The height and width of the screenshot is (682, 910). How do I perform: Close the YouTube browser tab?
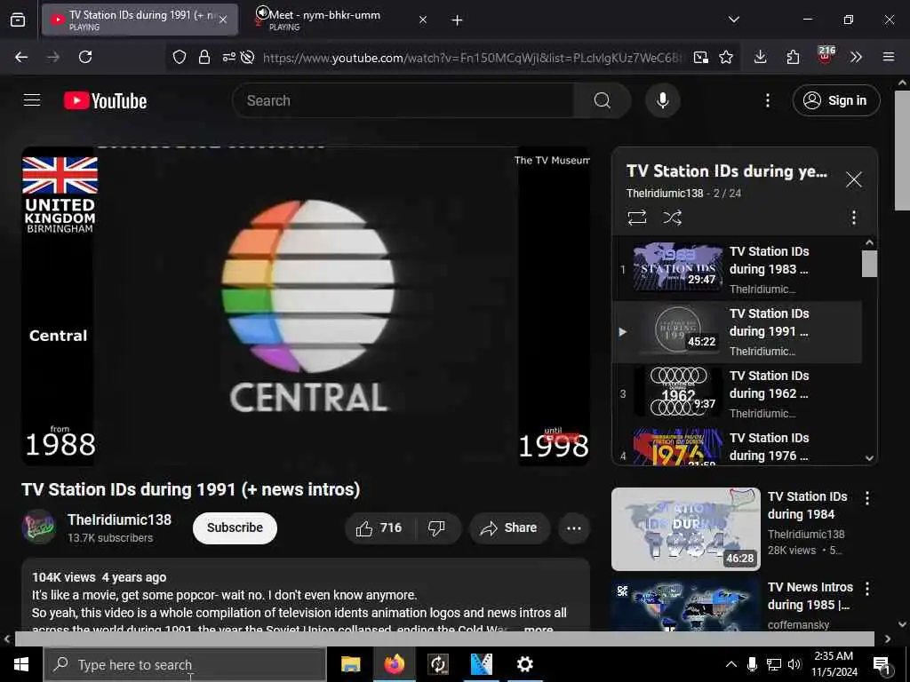[x=223, y=20]
